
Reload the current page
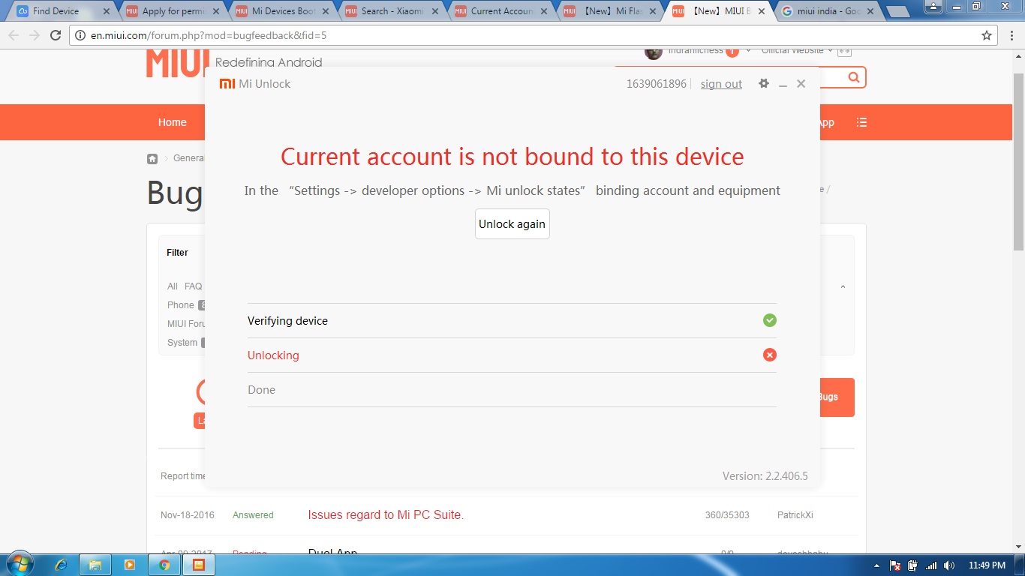coord(56,35)
